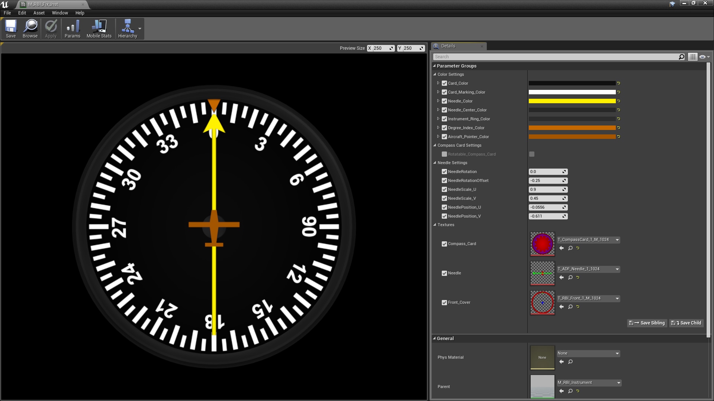
Task: Collapse the Color Settings group
Action: tap(434, 74)
